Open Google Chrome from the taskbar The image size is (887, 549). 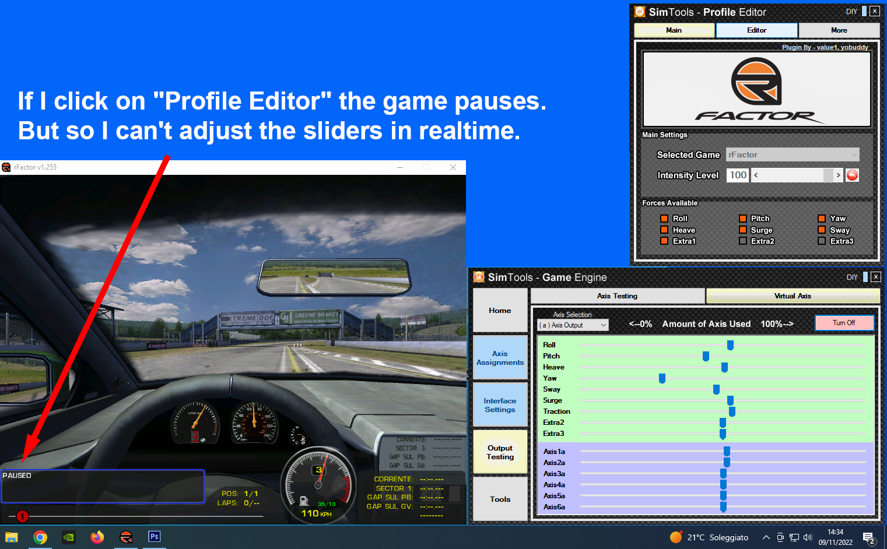40,537
